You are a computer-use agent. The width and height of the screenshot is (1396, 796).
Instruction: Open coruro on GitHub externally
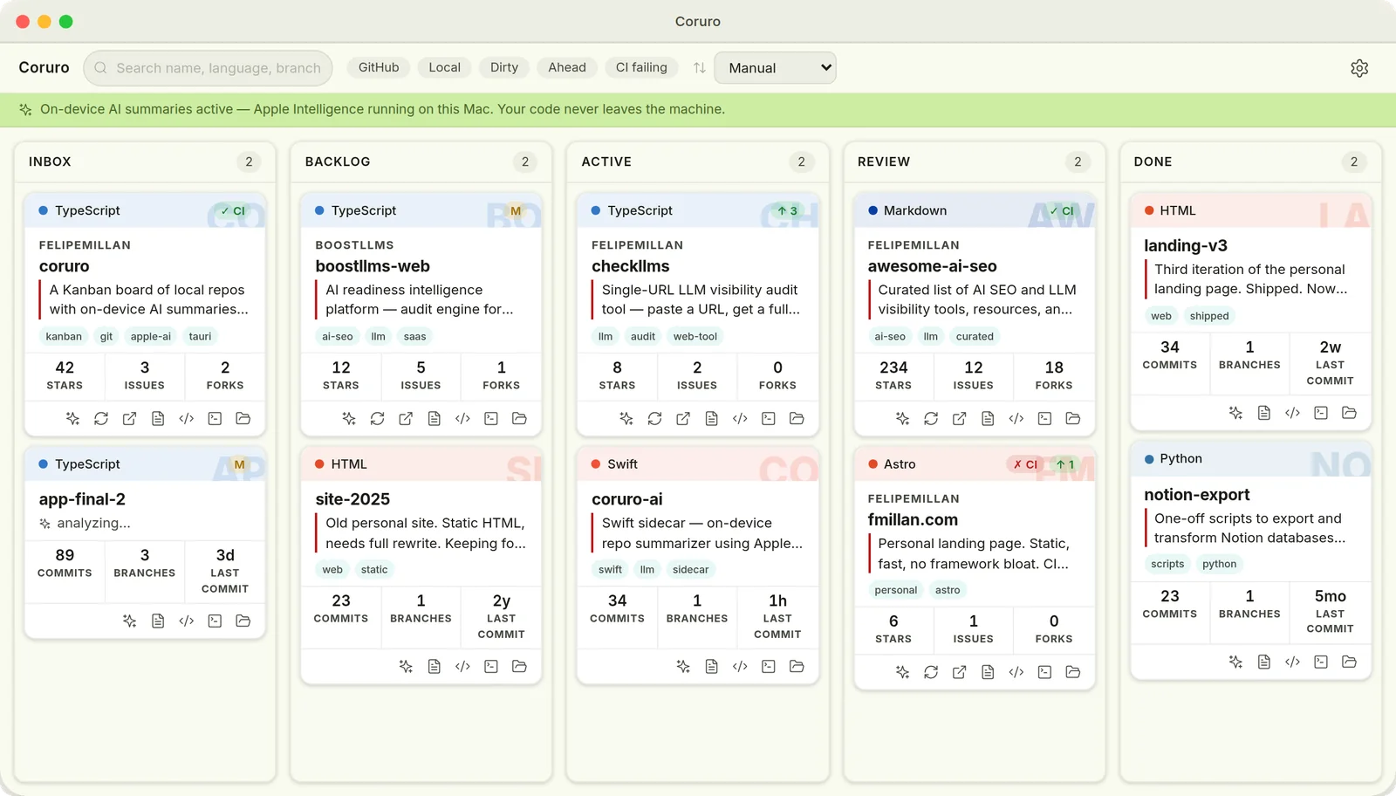pos(129,419)
